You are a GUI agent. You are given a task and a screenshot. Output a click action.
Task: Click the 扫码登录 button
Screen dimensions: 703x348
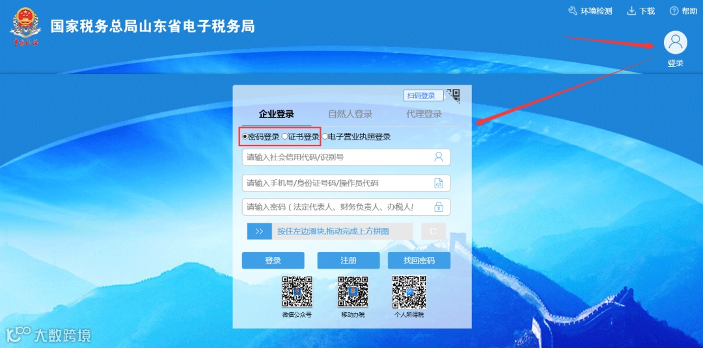click(423, 95)
